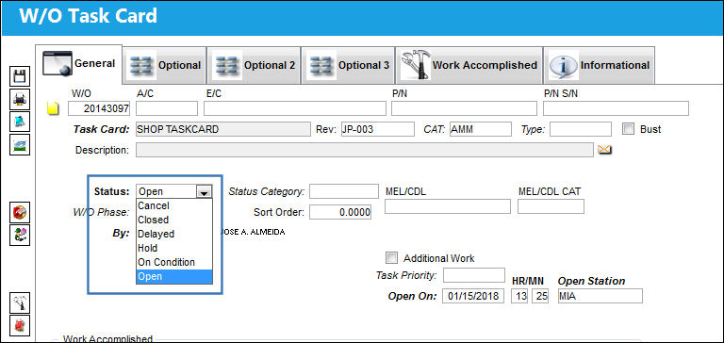Image resolution: width=724 pixels, height=343 pixels.
Task: Click the Task Priority field
Action: (x=474, y=275)
